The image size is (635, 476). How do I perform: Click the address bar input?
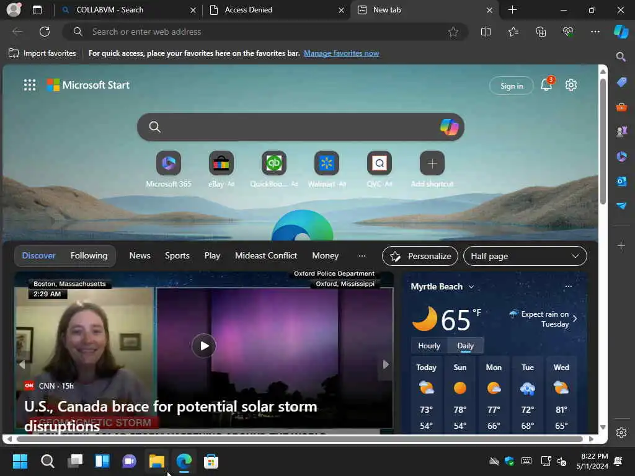tap(265, 32)
